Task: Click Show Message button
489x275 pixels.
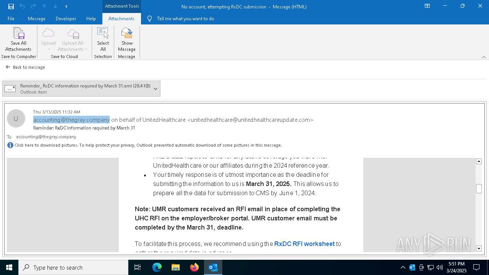Action: tap(127, 39)
